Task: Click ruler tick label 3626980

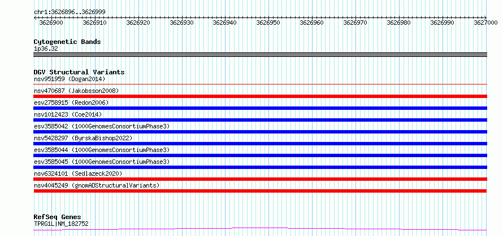Action: click(x=399, y=23)
